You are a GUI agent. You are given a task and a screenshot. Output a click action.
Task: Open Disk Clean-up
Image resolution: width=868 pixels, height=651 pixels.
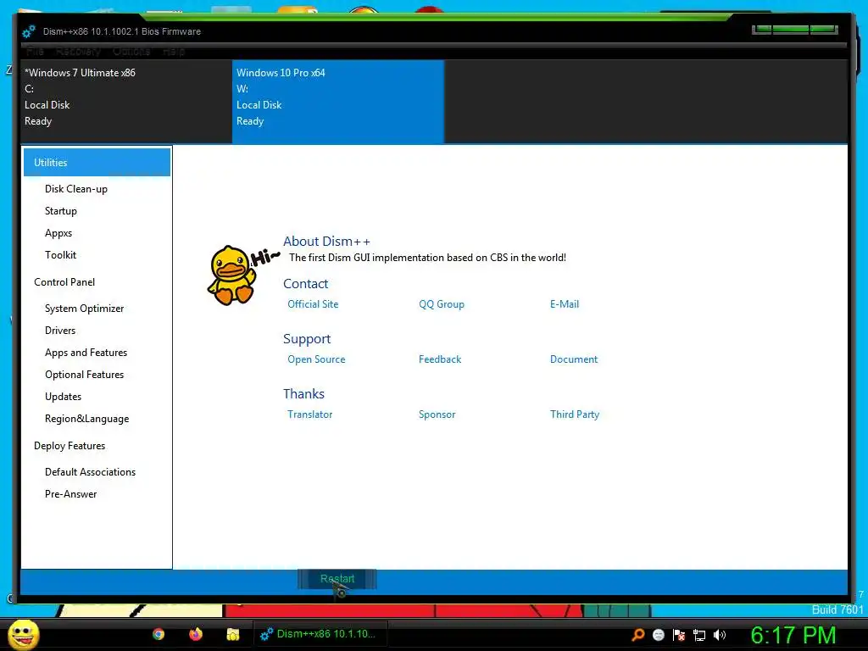75,189
